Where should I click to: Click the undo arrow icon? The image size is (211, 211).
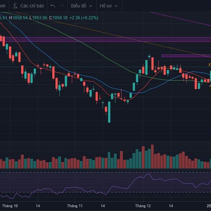tap(53, 6)
